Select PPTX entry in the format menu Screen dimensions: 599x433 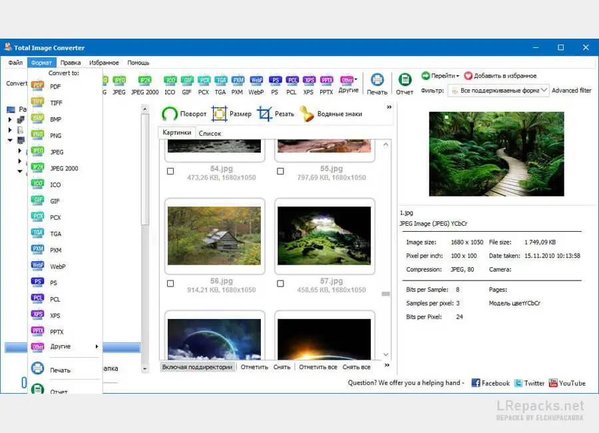tap(65, 332)
